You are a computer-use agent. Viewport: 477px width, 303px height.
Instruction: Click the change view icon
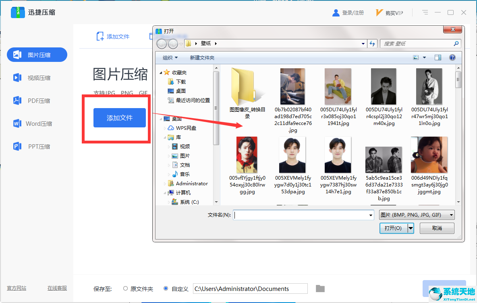[415, 57]
